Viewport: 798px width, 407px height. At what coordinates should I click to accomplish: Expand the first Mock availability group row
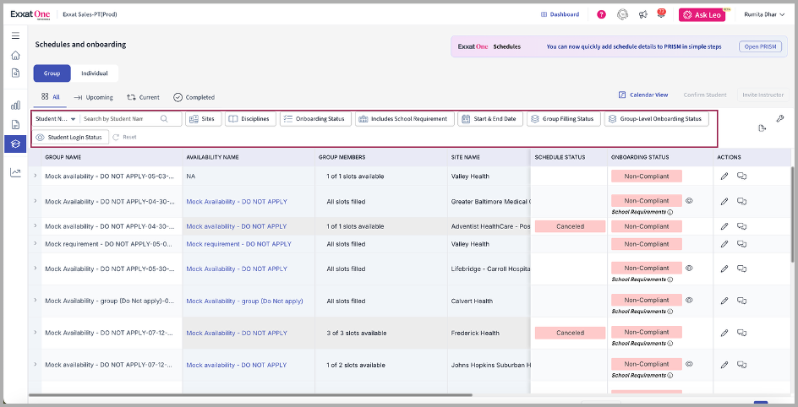tap(35, 176)
